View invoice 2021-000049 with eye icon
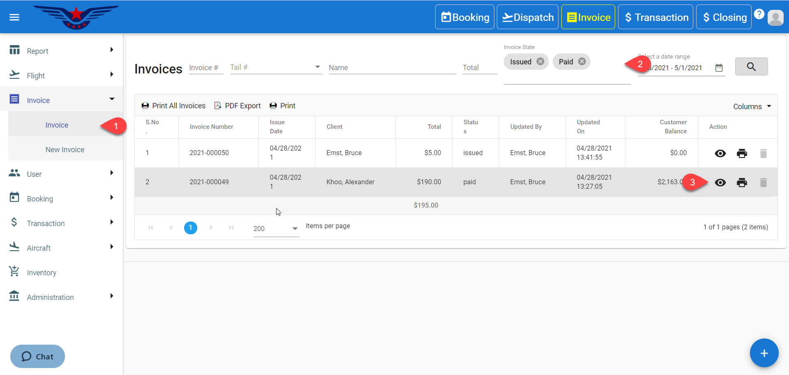This screenshot has width=789, height=375. [x=720, y=183]
